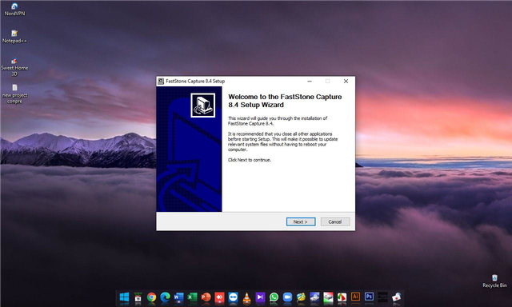Open the calendar app in taskbar
Image resolution: width=512 pixels, height=307 pixels.
(138, 297)
